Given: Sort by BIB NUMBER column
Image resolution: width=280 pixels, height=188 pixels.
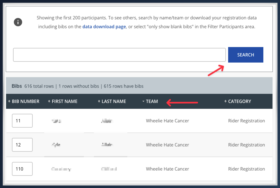Looking at the screenshot, I should [x=24, y=101].
